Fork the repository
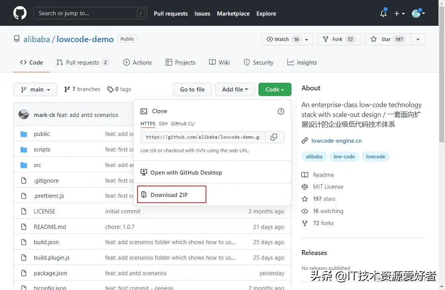 339,39
